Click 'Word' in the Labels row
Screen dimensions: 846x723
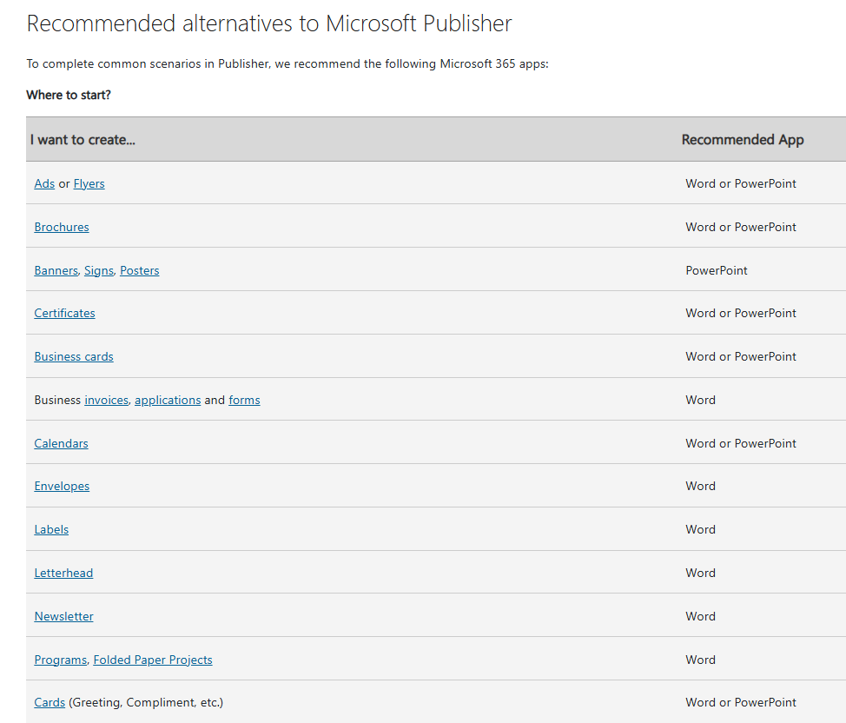(x=700, y=530)
